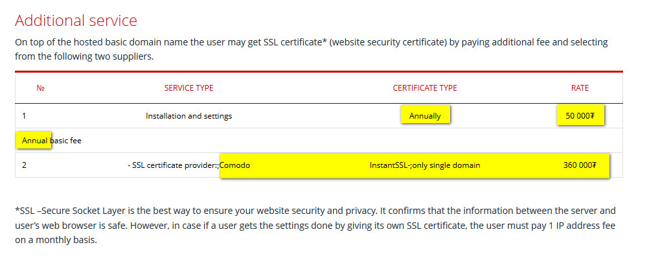Click the highlighted 360 000₮ rate
Image resolution: width=649 pixels, height=258 pixels.
tap(580, 165)
